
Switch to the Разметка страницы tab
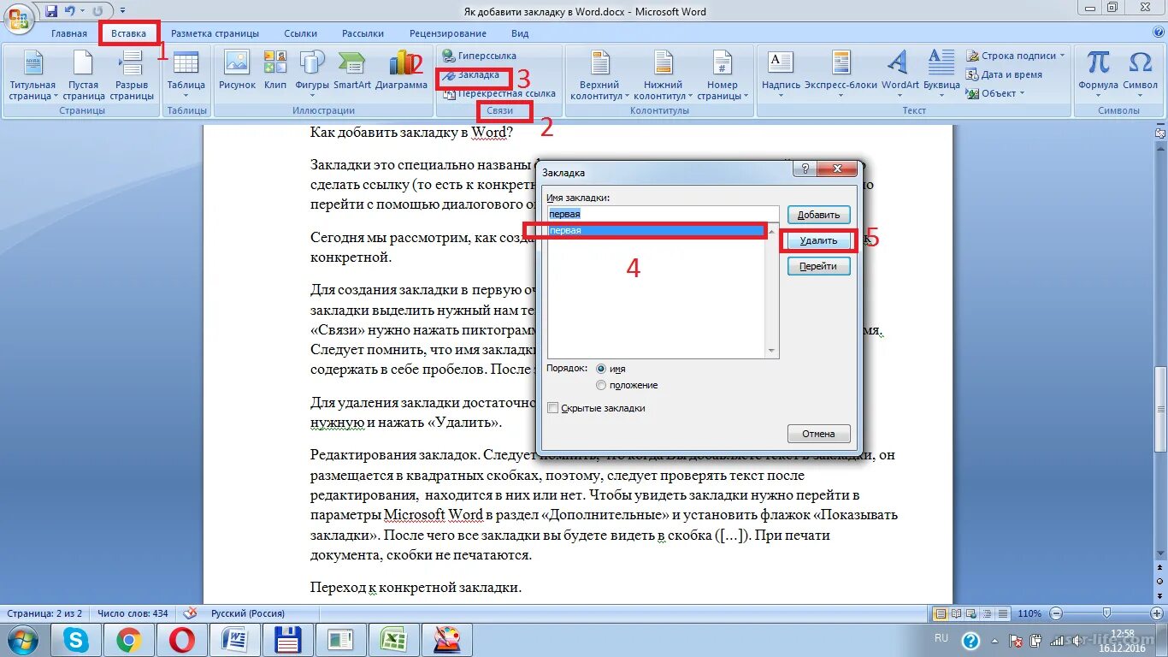point(215,33)
